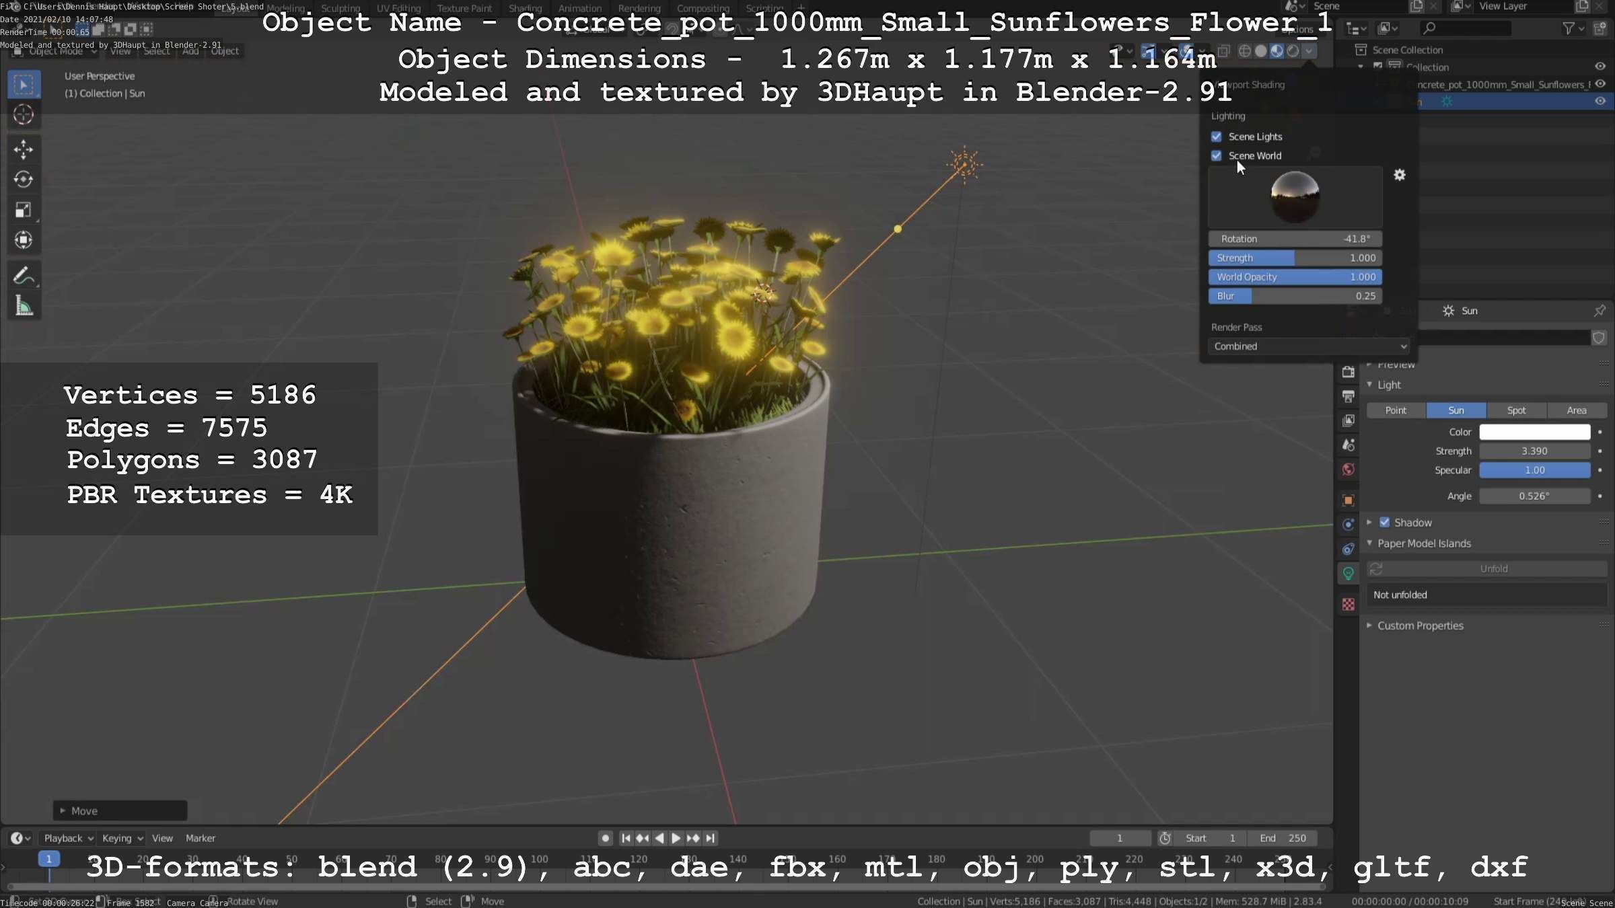The image size is (1615, 908).
Task: Switch to Wireframe viewport shading
Action: pyautogui.click(x=1245, y=51)
